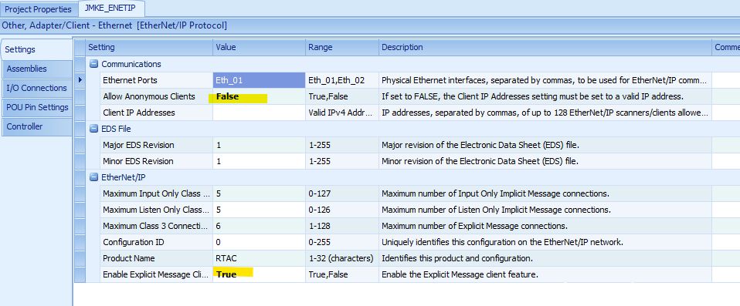Image resolution: width=740 pixels, height=306 pixels.
Task: Open the Settings side tab
Action: pyautogui.click(x=36, y=49)
